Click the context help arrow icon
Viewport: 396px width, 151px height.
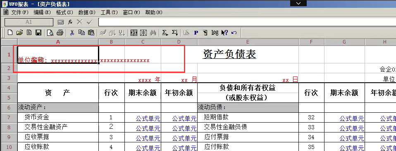point(224,33)
